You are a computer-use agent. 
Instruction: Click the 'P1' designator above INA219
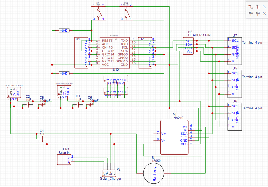pos(174,115)
